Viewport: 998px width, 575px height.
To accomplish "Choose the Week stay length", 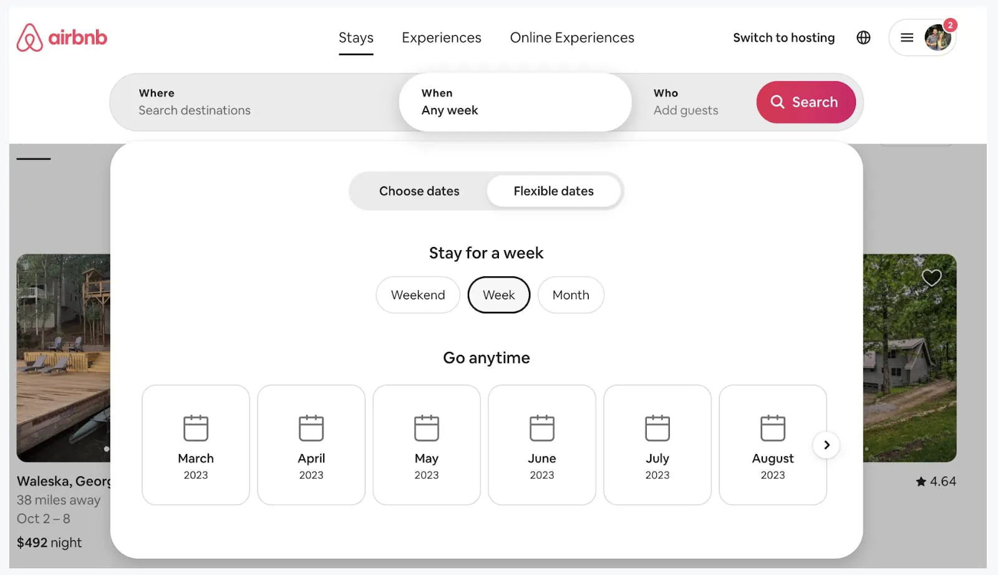I will (x=499, y=295).
